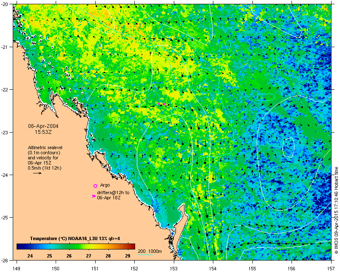Click the '0.5m/s (1kt 12h)' text

tap(45, 168)
